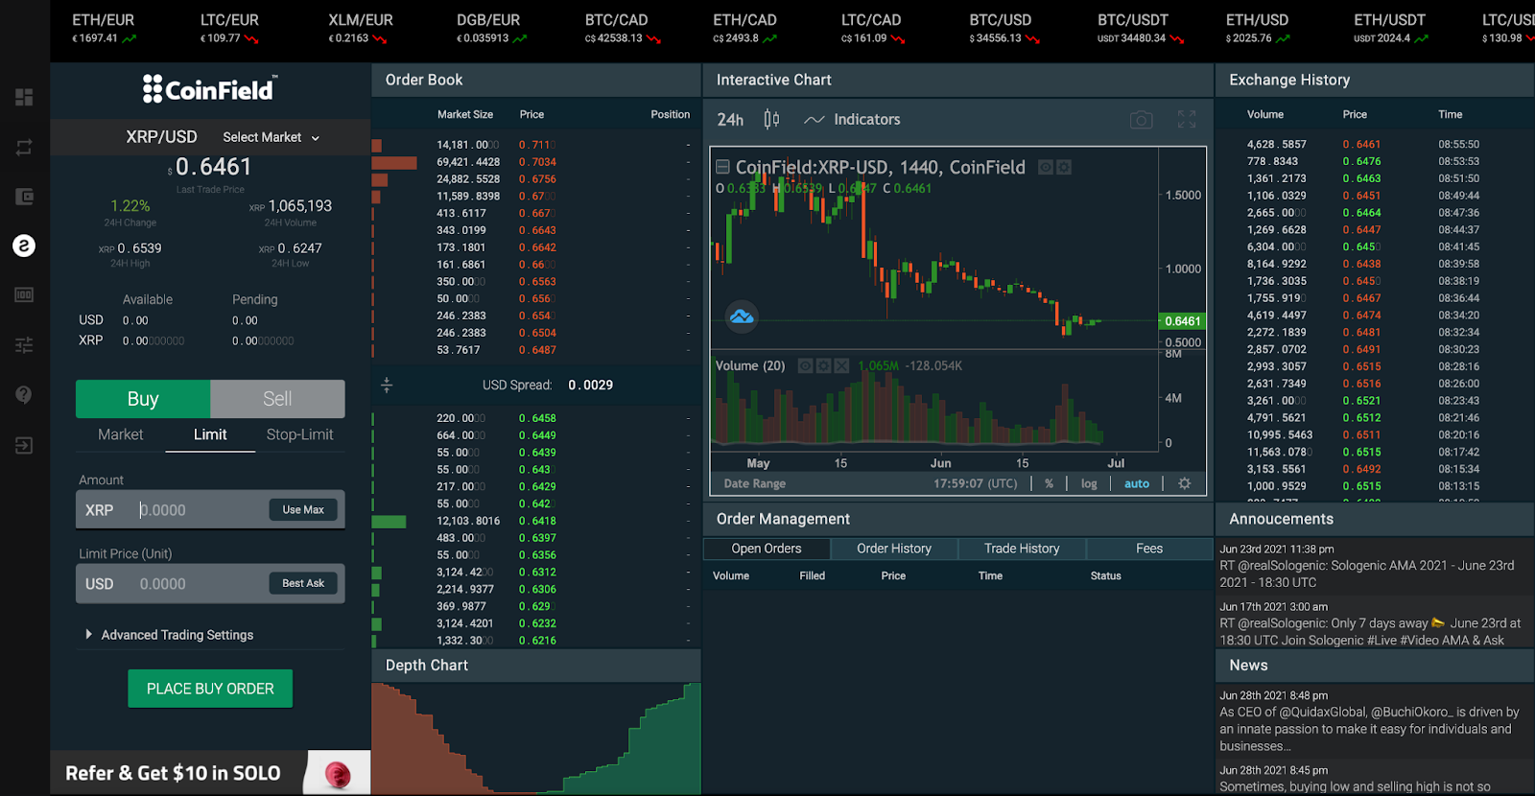Click the sidebar icon below the Sologenic logo
Viewport: 1535px width, 796px height.
pos(24,295)
